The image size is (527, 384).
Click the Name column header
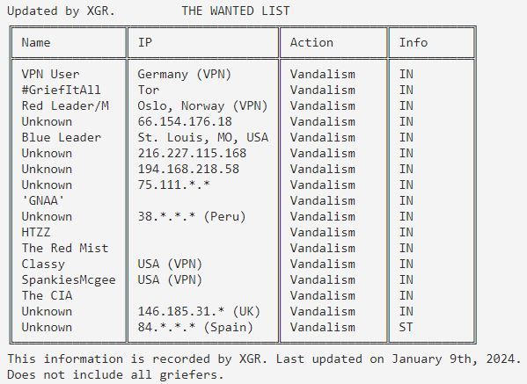36,43
